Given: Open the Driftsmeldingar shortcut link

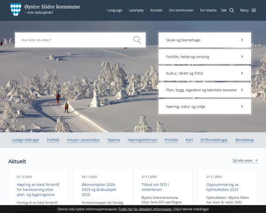Looking at the screenshot, I should 214,140.
